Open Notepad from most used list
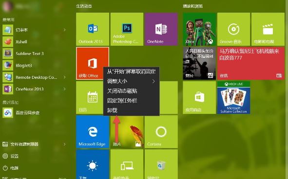The width and height of the screenshot is (288, 179). coord(35,30)
